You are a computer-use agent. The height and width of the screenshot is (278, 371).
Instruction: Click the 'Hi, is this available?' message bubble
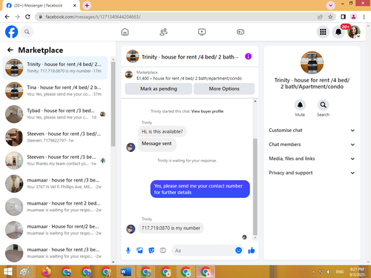click(x=162, y=131)
